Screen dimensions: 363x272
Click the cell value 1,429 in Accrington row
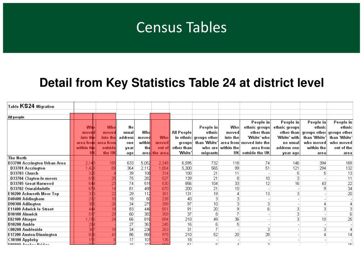[x=90, y=168]
